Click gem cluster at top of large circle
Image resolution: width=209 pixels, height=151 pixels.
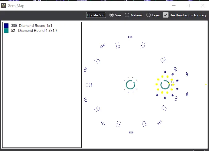point(130,37)
